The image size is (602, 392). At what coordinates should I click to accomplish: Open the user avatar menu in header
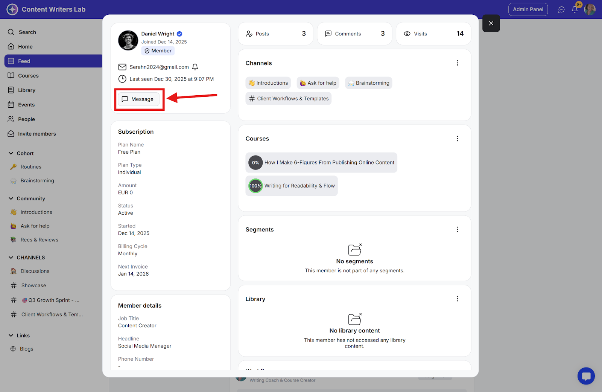pos(590,9)
